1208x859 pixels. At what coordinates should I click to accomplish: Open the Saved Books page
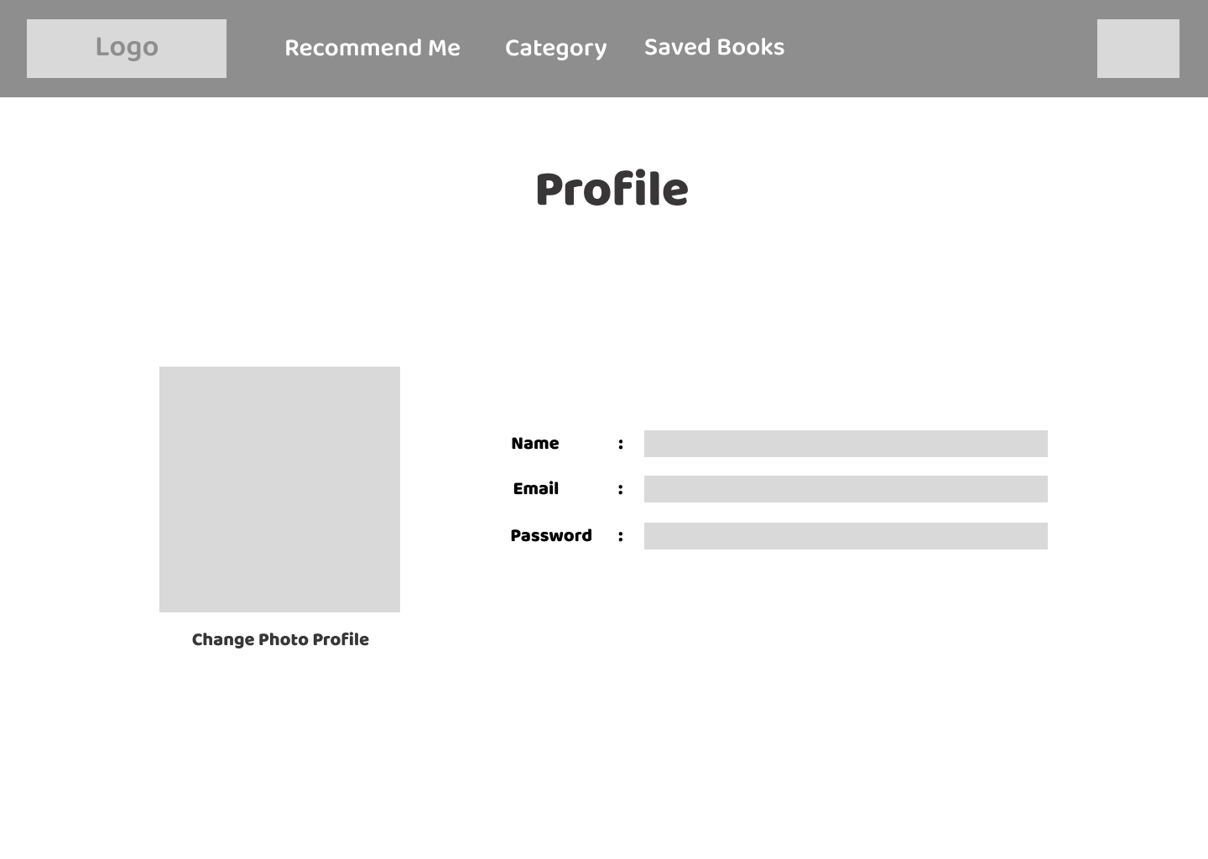tap(714, 47)
